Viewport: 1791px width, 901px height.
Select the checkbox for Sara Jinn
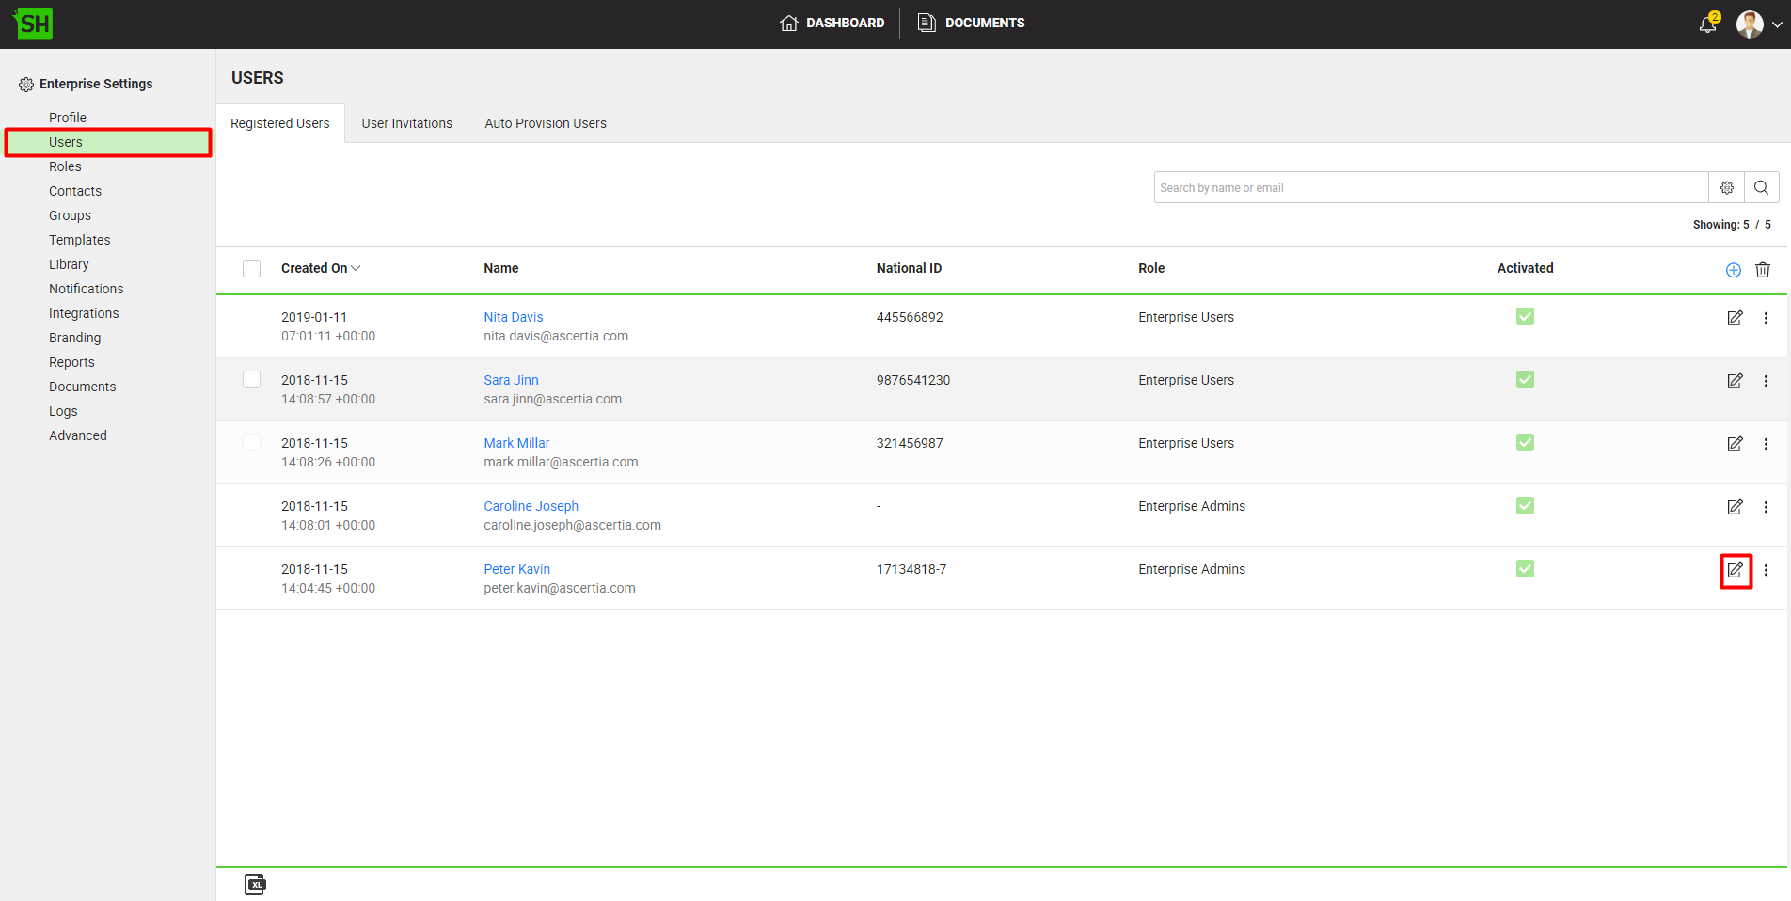tap(251, 380)
